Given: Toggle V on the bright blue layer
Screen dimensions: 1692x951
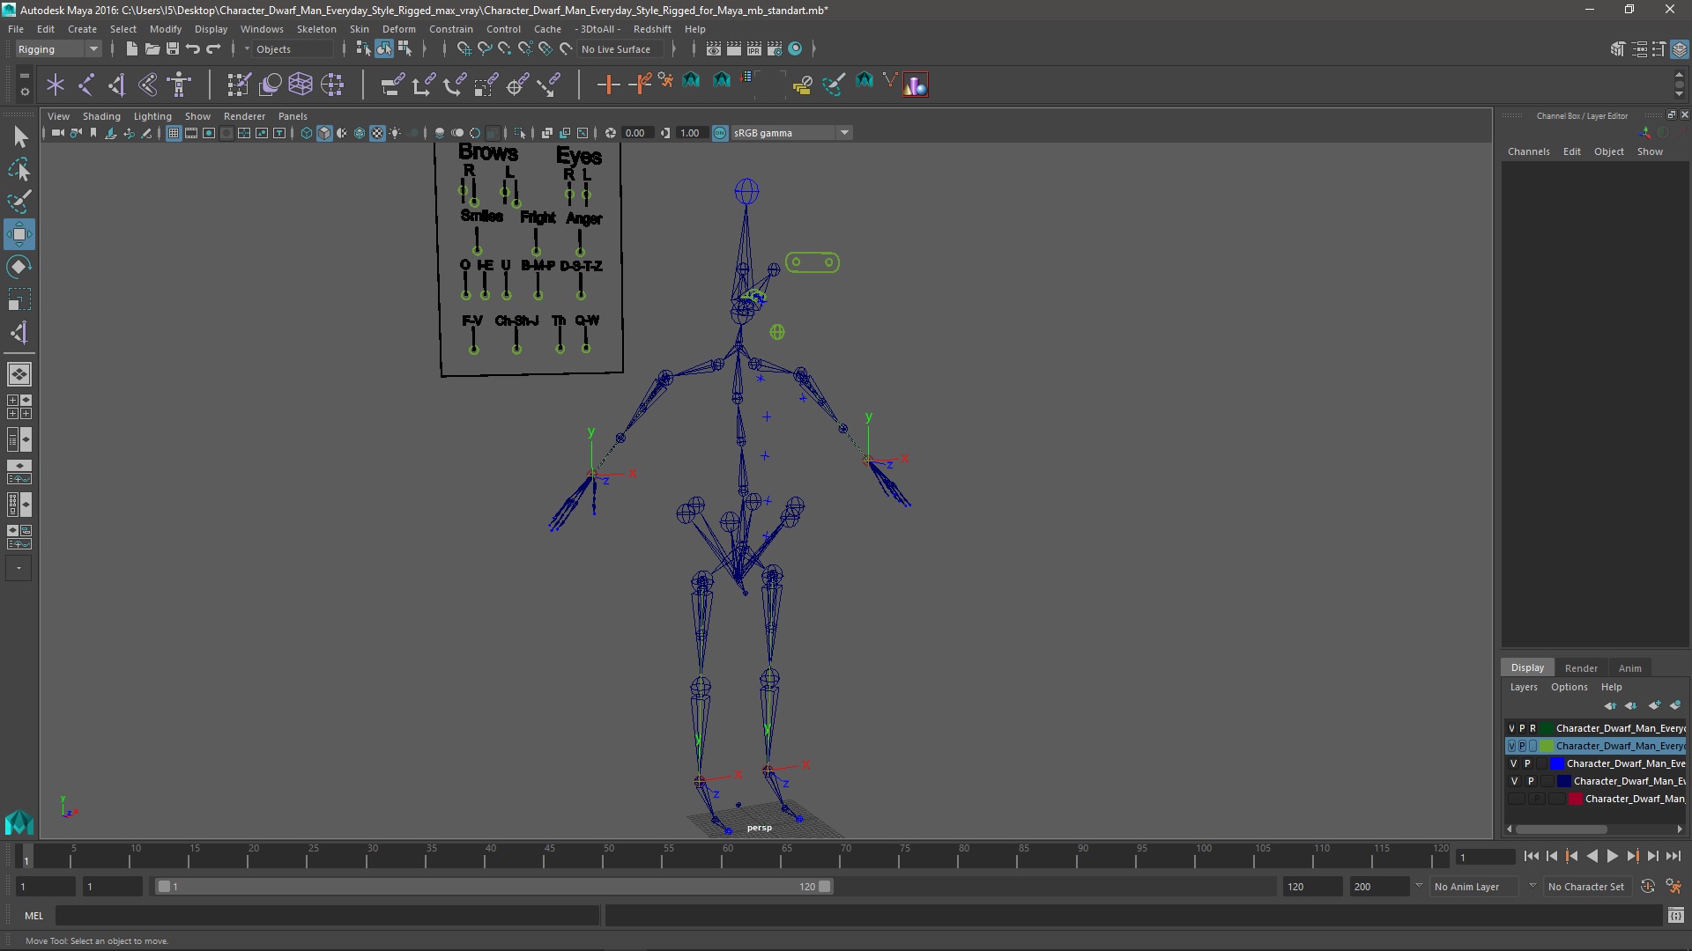Looking at the screenshot, I should click(x=1514, y=763).
